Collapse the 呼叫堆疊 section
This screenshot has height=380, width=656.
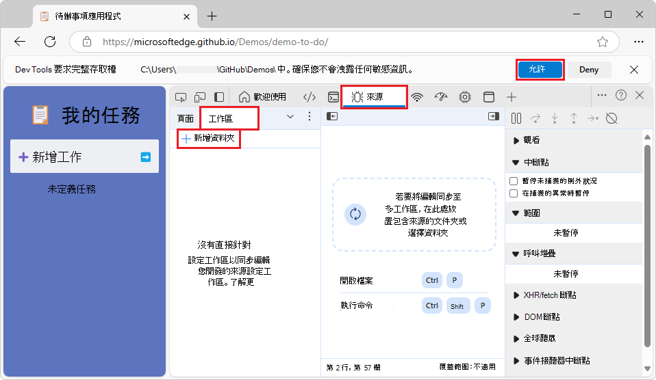[574, 254]
